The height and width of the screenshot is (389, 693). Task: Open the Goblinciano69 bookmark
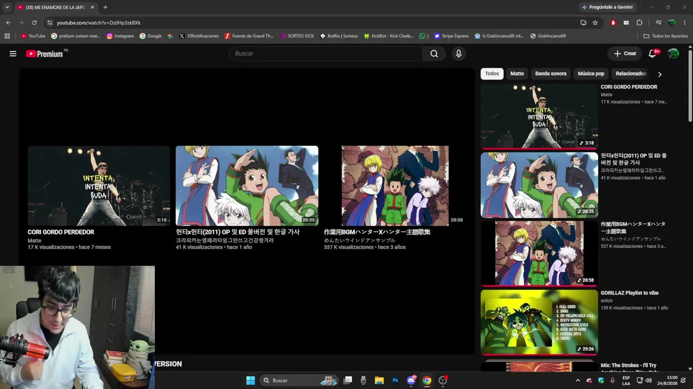coord(548,36)
